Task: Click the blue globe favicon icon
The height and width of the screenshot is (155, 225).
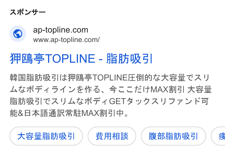Action: pos(18,34)
